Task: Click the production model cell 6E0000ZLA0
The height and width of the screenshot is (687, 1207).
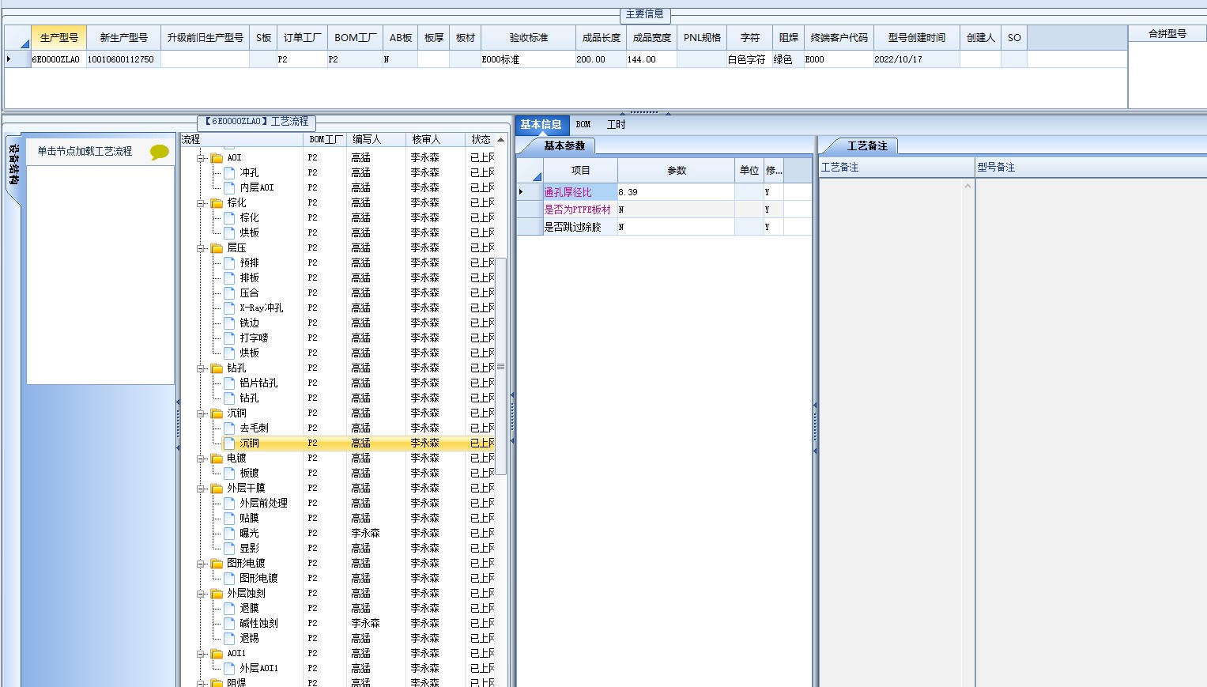Action: (x=58, y=59)
